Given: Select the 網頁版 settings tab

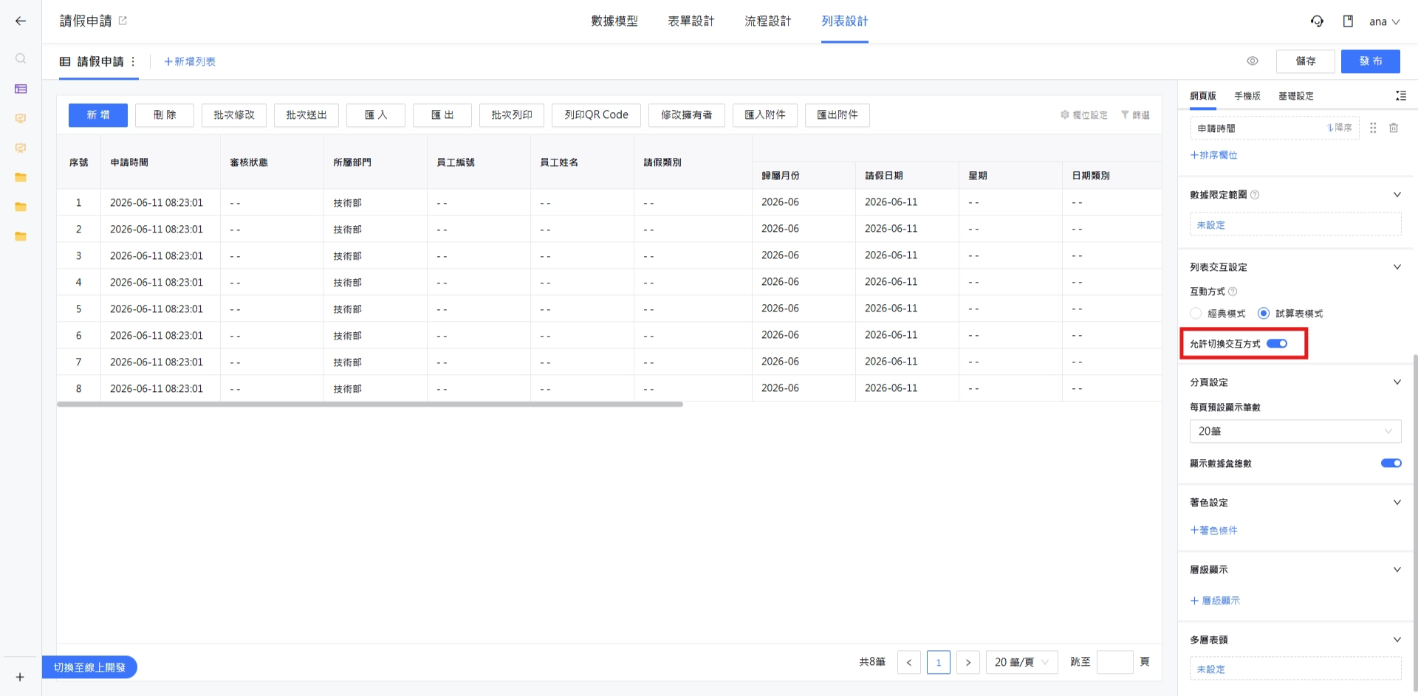Looking at the screenshot, I should [1203, 96].
